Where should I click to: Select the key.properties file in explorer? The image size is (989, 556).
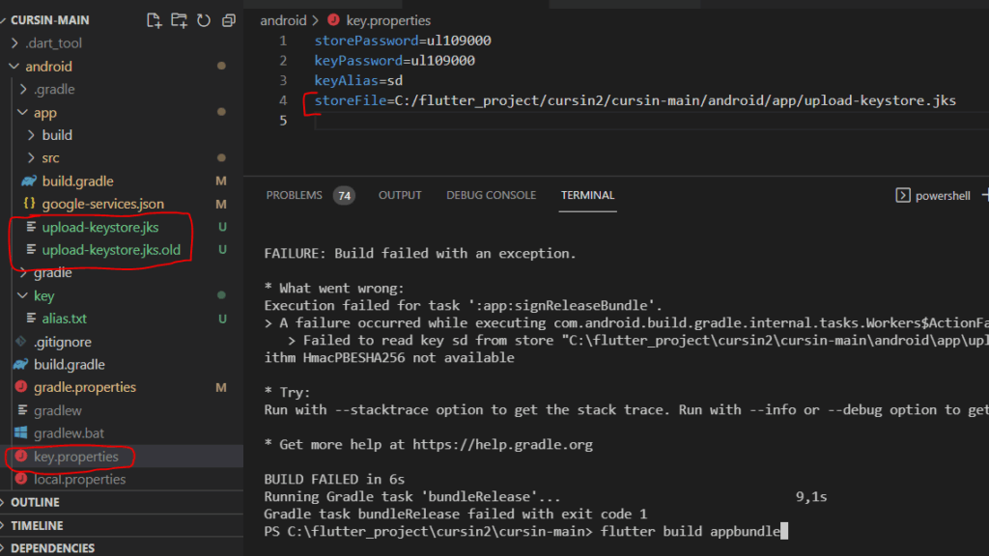75,457
